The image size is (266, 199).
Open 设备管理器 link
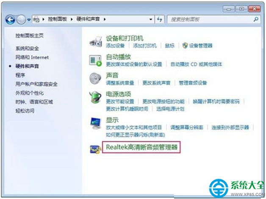click(x=201, y=46)
